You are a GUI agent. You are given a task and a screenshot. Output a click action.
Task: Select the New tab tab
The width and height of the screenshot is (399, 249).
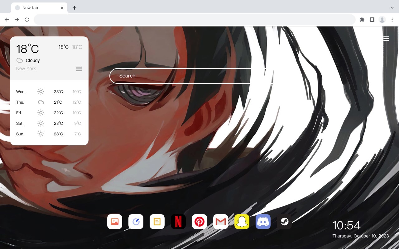39,8
